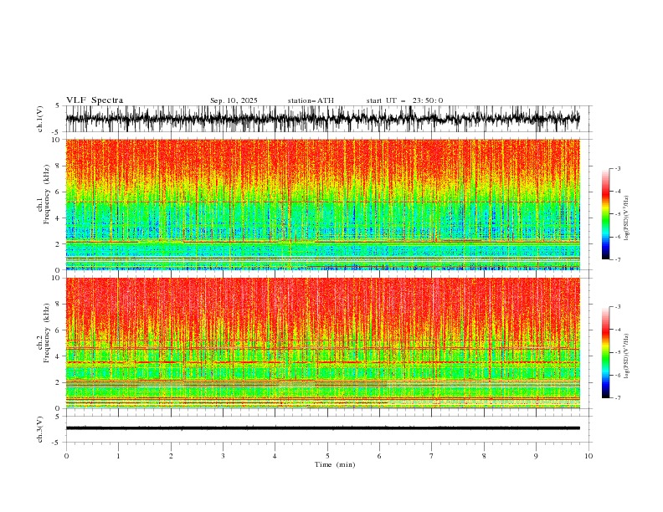Click the "start UT = 23:50:0" text
The image size is (663, 512).
pos(405,100)
